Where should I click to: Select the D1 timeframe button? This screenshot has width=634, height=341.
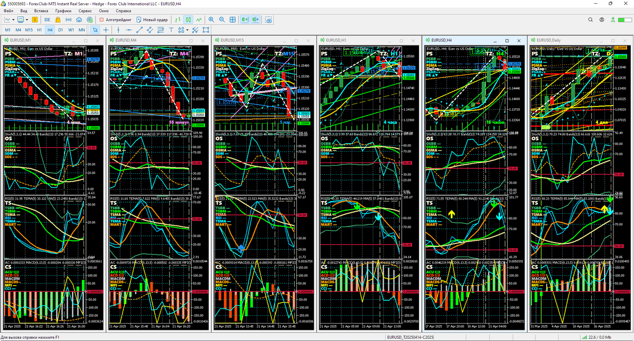pyautogui.click(x=60, y=30)
